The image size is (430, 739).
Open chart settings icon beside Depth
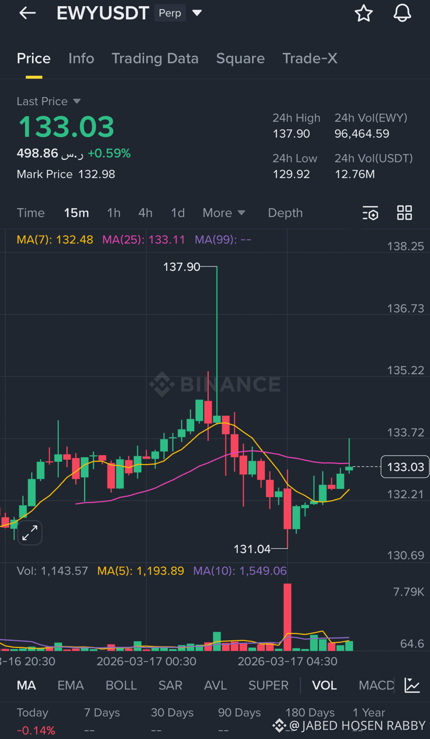(x=370, y=213)
